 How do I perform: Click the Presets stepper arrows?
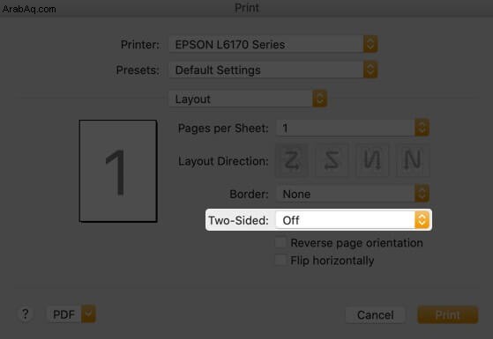pos(370,70)
